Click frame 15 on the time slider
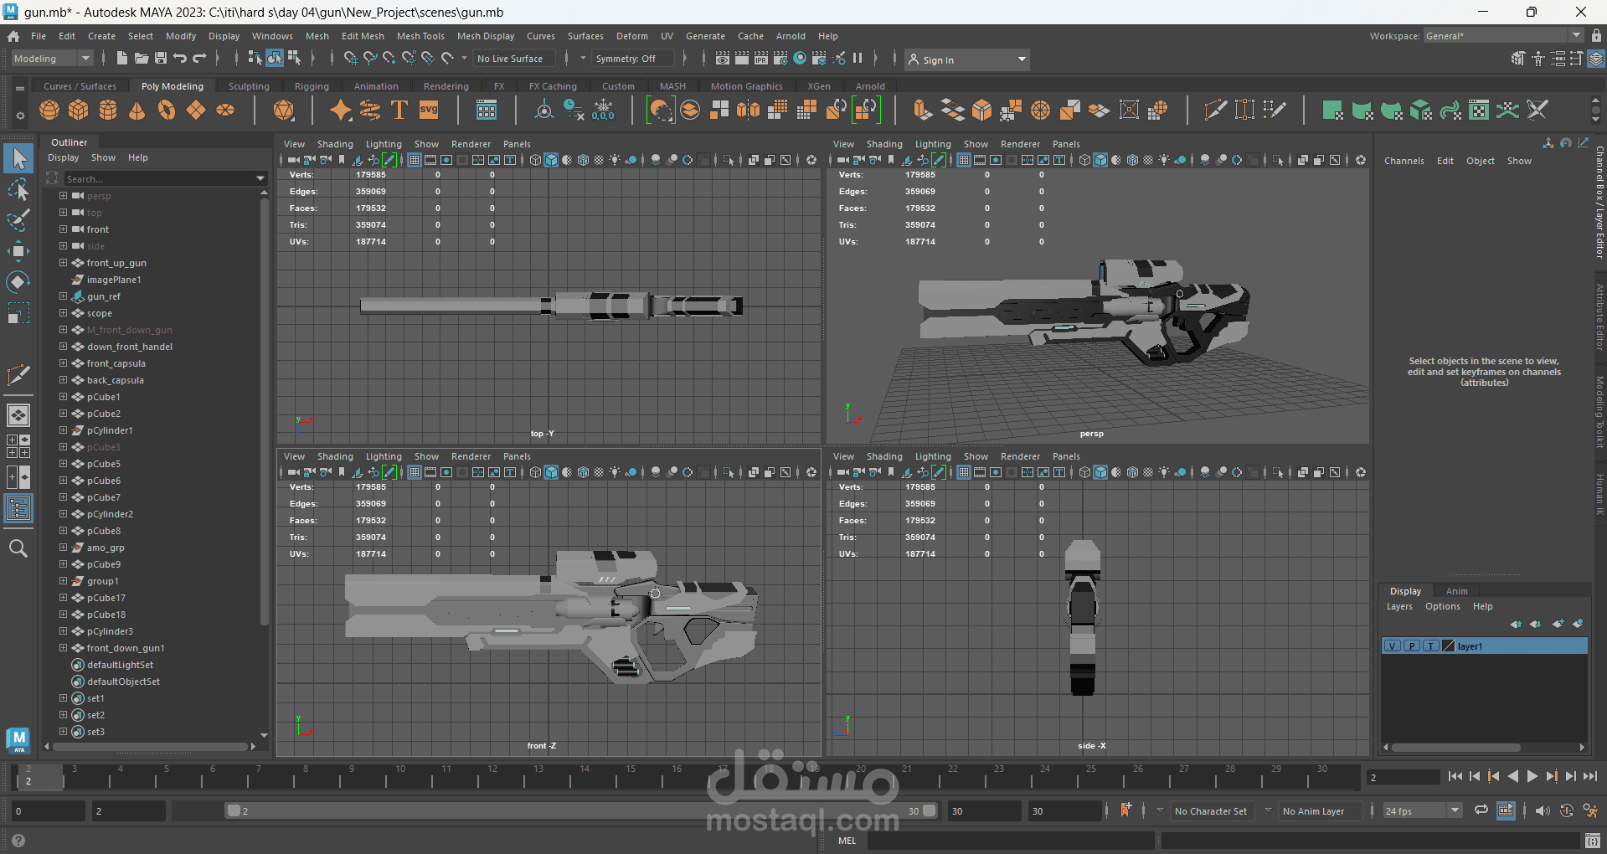Viewport: 1607px width, 854px height. [x=631, y=776]
